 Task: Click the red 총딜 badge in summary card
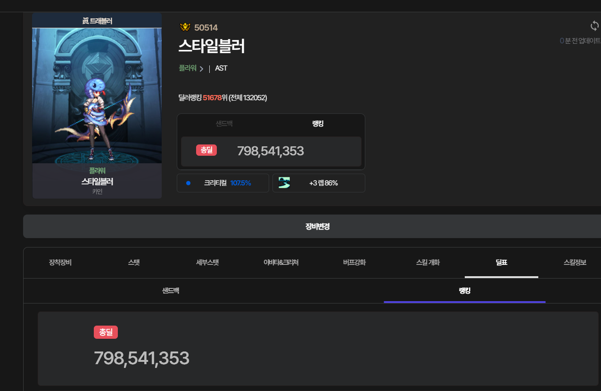tap(206, 150)
